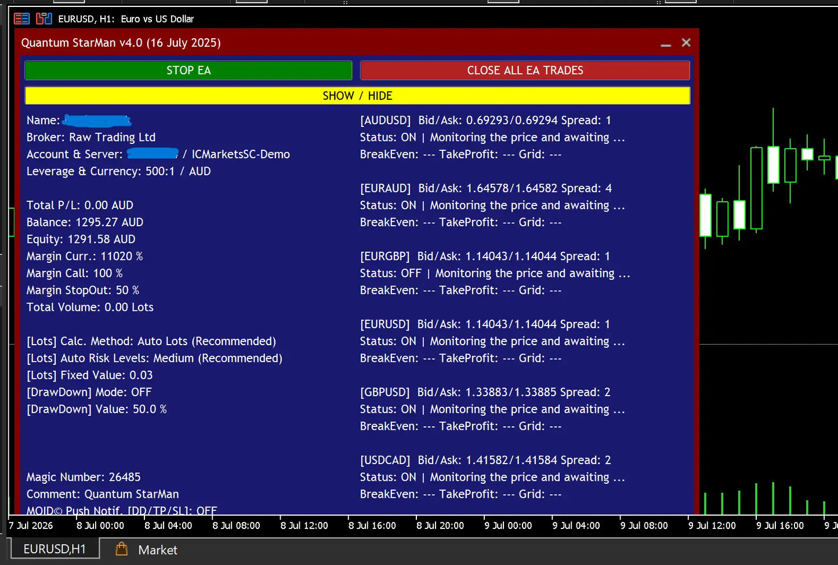Click [DrawDown] Mode: OFF line
Image resolution: width=838 pixels, height=565 pixels.
[x=89, y=392]
